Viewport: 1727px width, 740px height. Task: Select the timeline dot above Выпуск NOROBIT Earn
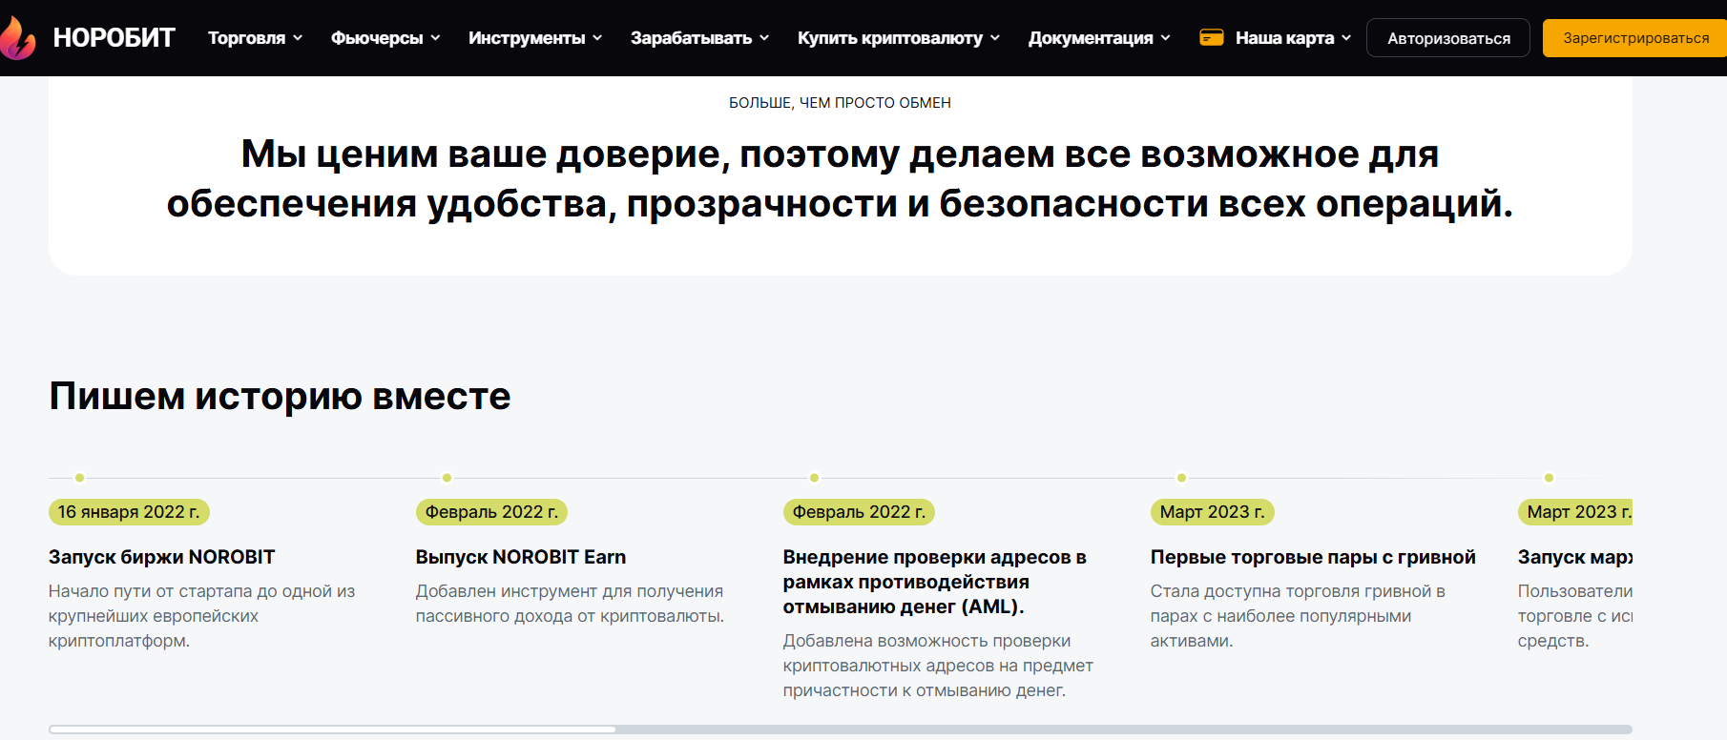(447, 478)
